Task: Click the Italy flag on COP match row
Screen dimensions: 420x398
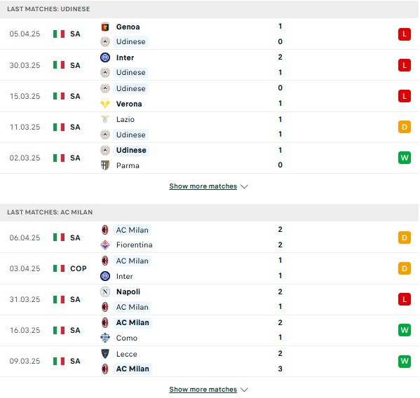Action: (59, 268)
